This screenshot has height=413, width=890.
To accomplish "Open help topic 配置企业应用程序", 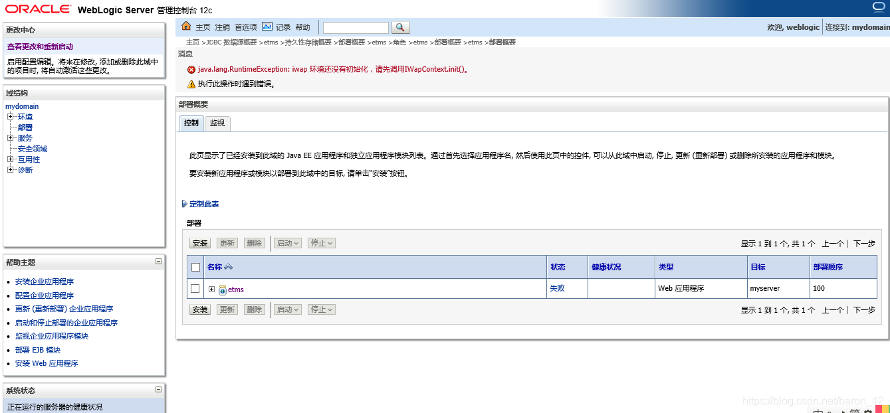I will click(45, 295).
